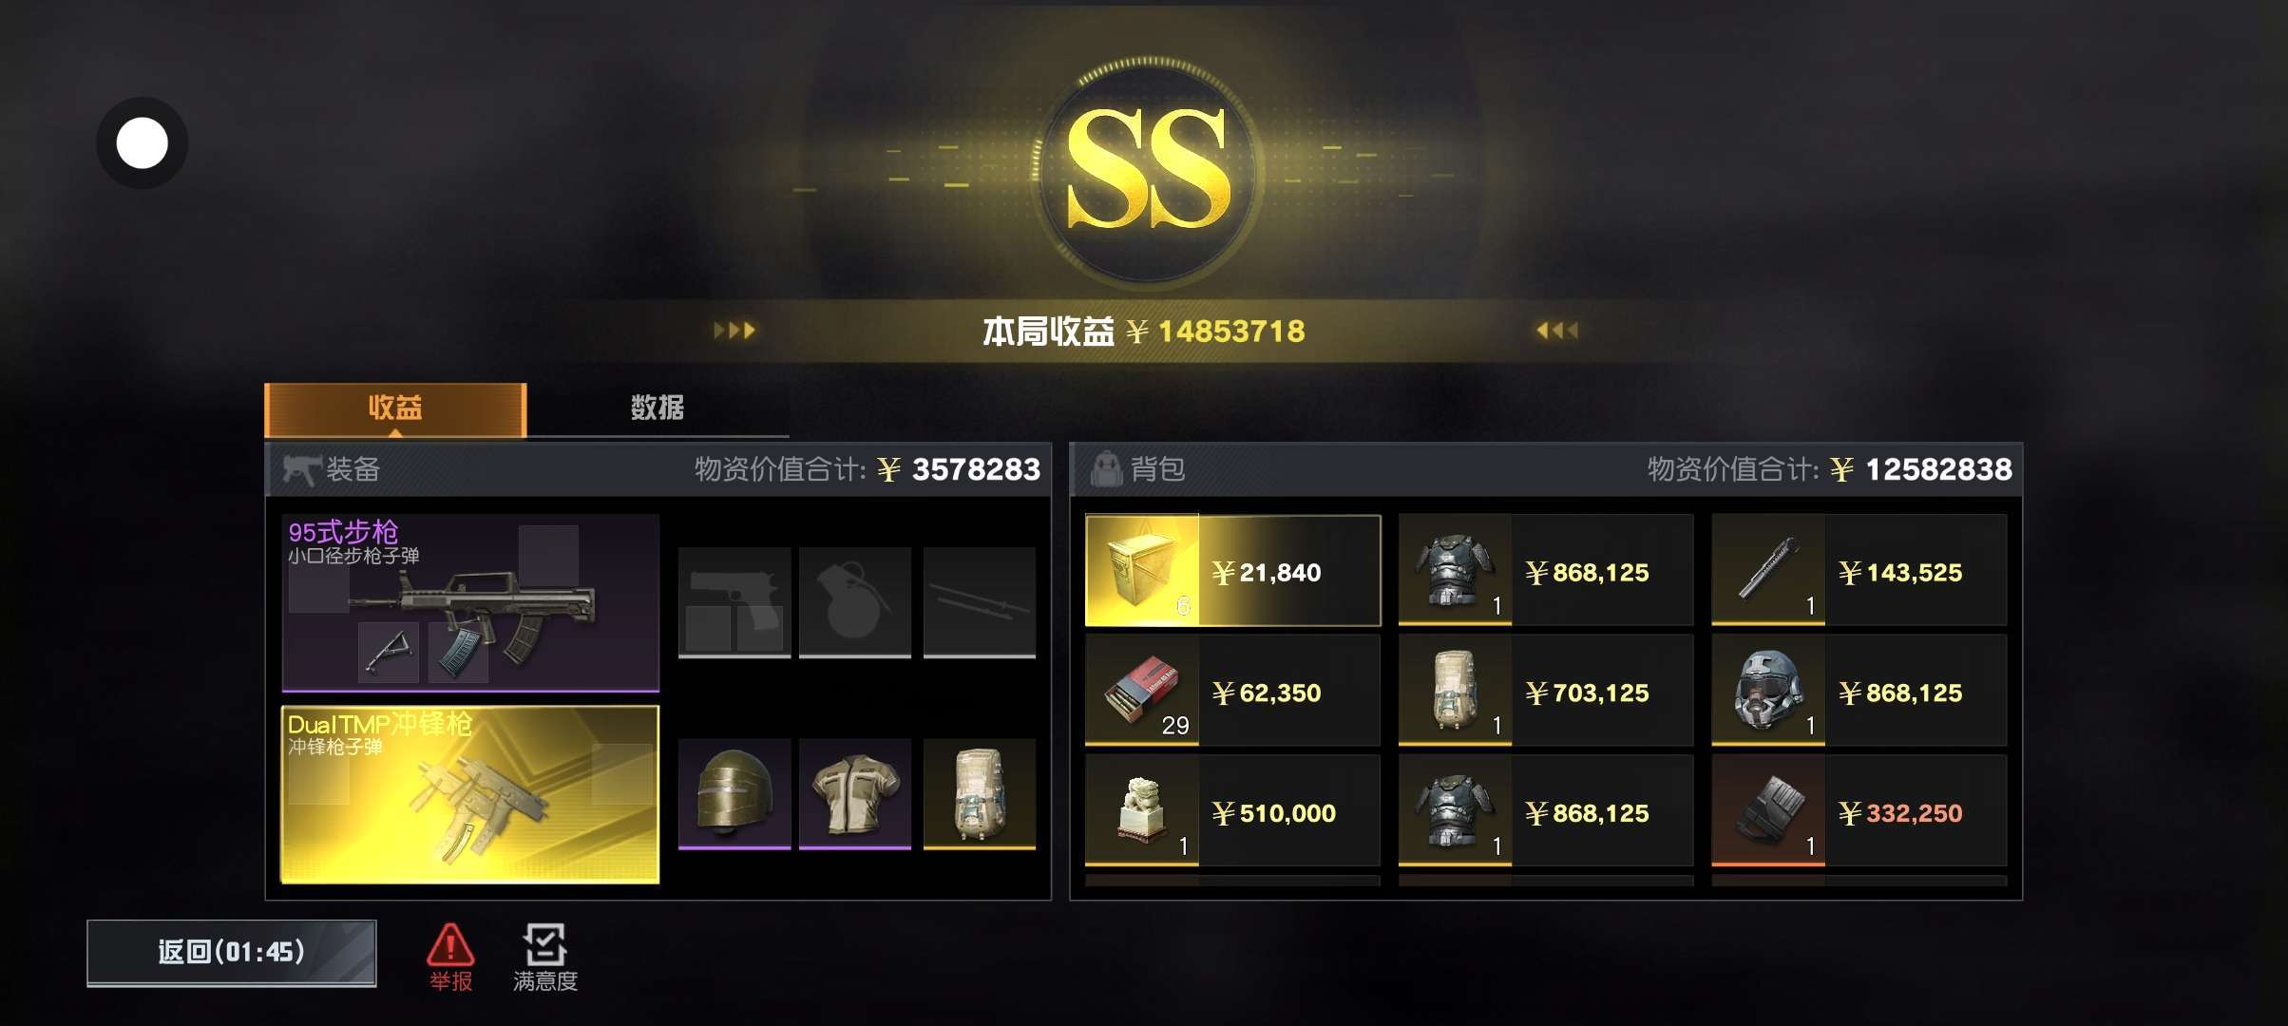Select the gold helmet equipment slot

734,794
